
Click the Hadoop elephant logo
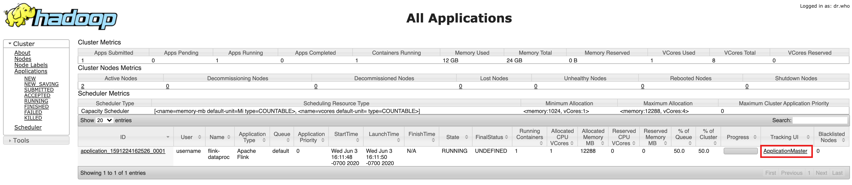pyautogui.click(x=61, y=17)
